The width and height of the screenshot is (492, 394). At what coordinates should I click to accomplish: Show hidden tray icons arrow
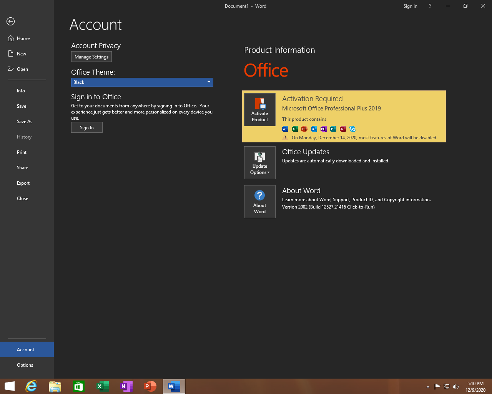click(x=428, y=387)
